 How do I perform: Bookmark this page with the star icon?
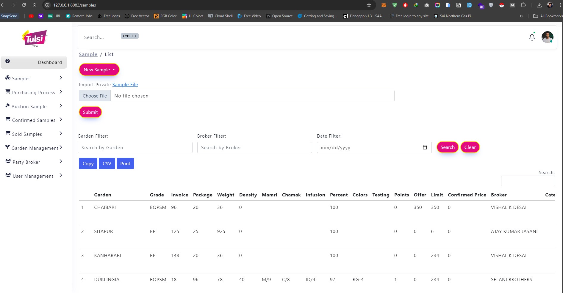coord(369,5)
